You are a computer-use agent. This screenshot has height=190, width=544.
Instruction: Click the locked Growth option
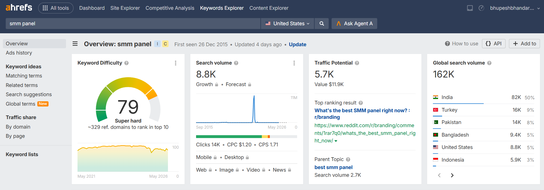coord(207,84)
